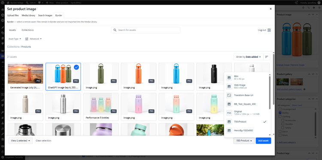The width and height of the screenshot is (322, 160).
Task: Click Bynder Bridge home icon in admin bar
Action: [x=8, y=3]
